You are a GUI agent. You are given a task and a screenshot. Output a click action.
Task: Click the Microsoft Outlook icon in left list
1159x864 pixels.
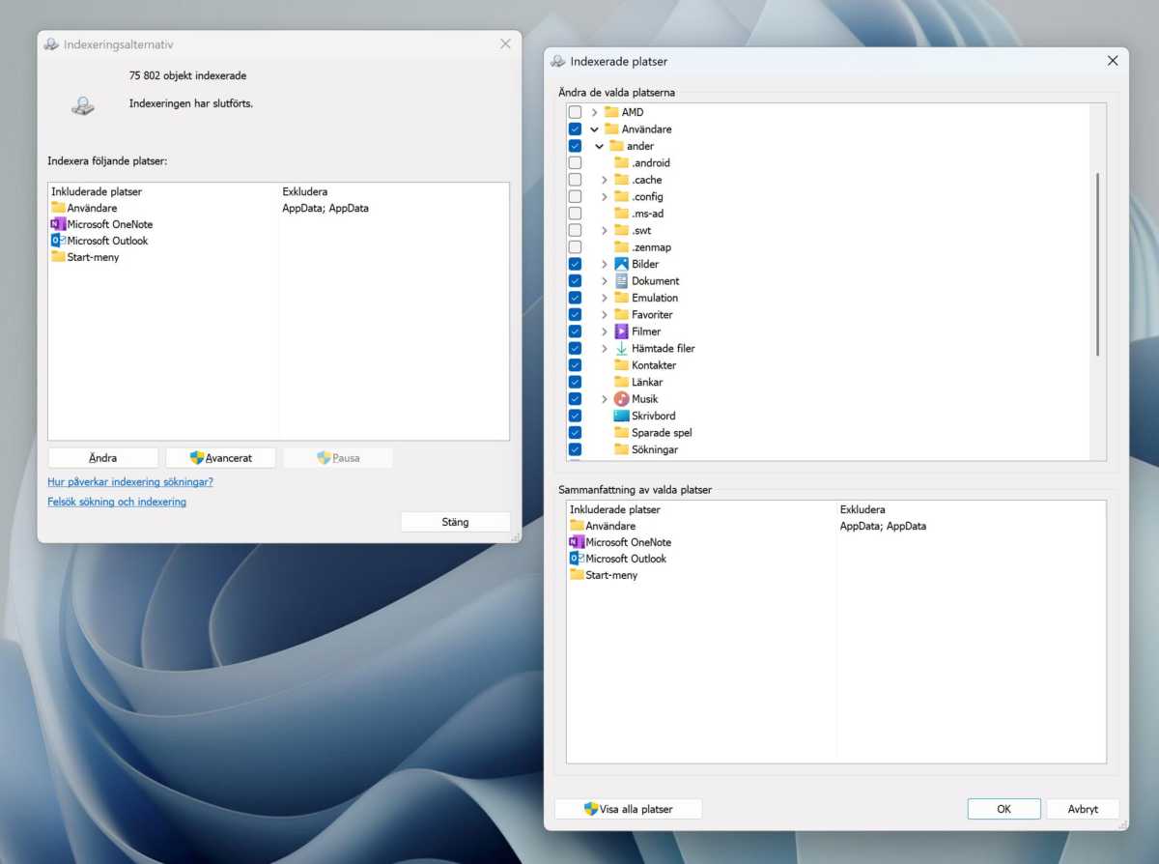pos(58,241)
